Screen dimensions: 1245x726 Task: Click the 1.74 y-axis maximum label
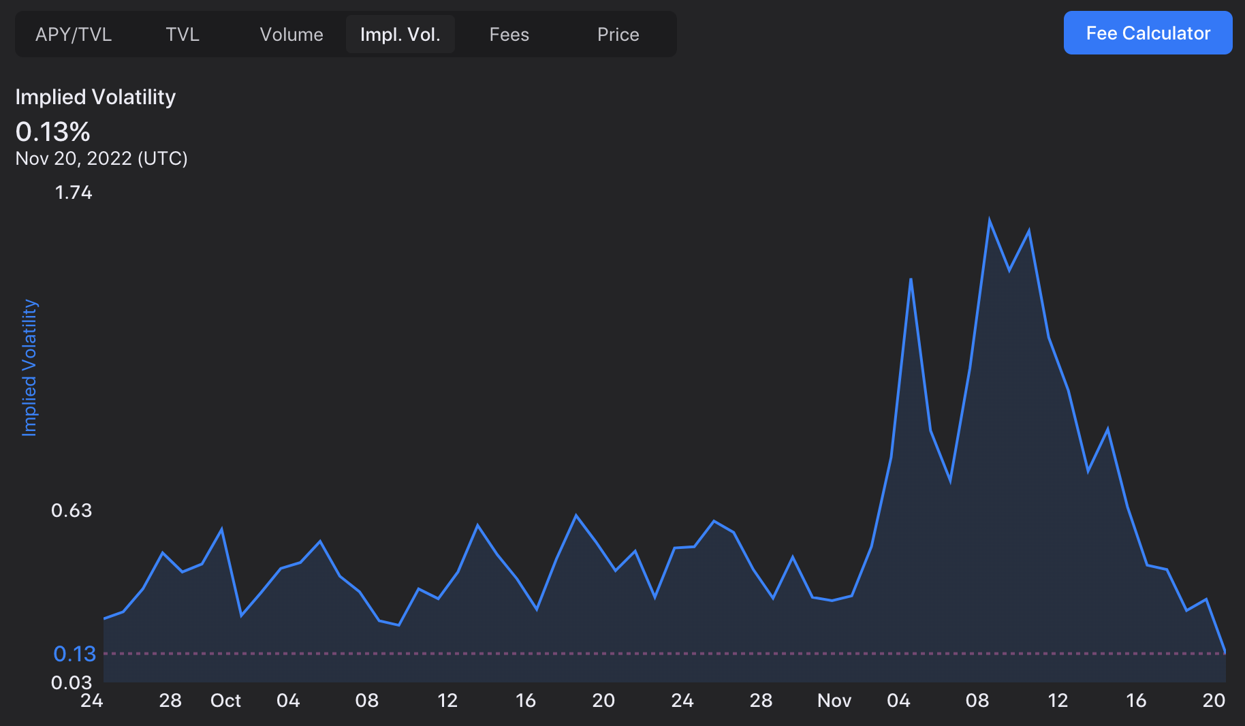(73, 193)
